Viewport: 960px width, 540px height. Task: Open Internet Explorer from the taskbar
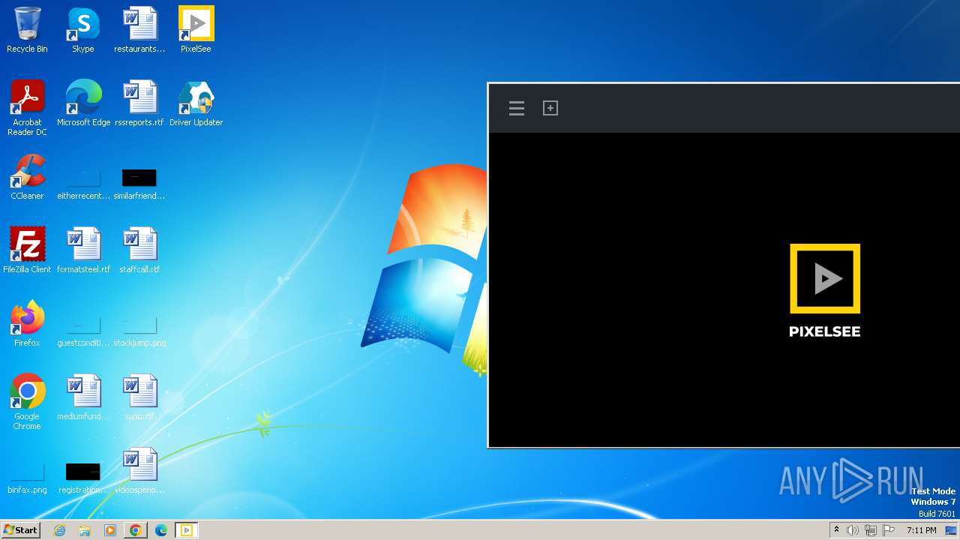coord(60,530)
